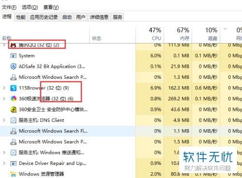The height and width of the screenshot is (178, 242).
Task: Sort by the 磁盘 column header
Action: coord(206,34)
